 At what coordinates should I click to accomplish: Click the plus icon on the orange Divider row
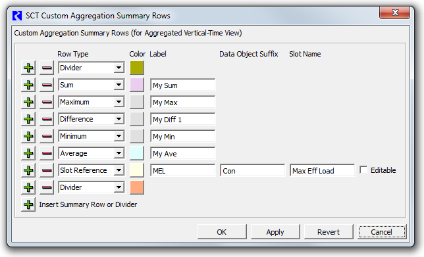click(x=28, y=187)
